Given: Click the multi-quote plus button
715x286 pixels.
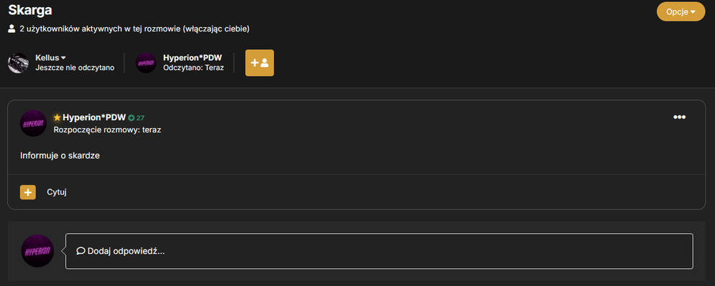Looking at the screenshot, I should (28, 192).
